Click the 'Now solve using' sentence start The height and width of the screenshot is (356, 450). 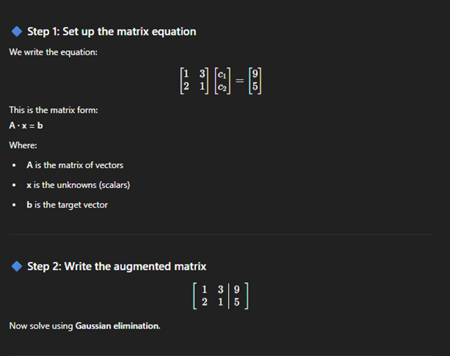point(41,326)
